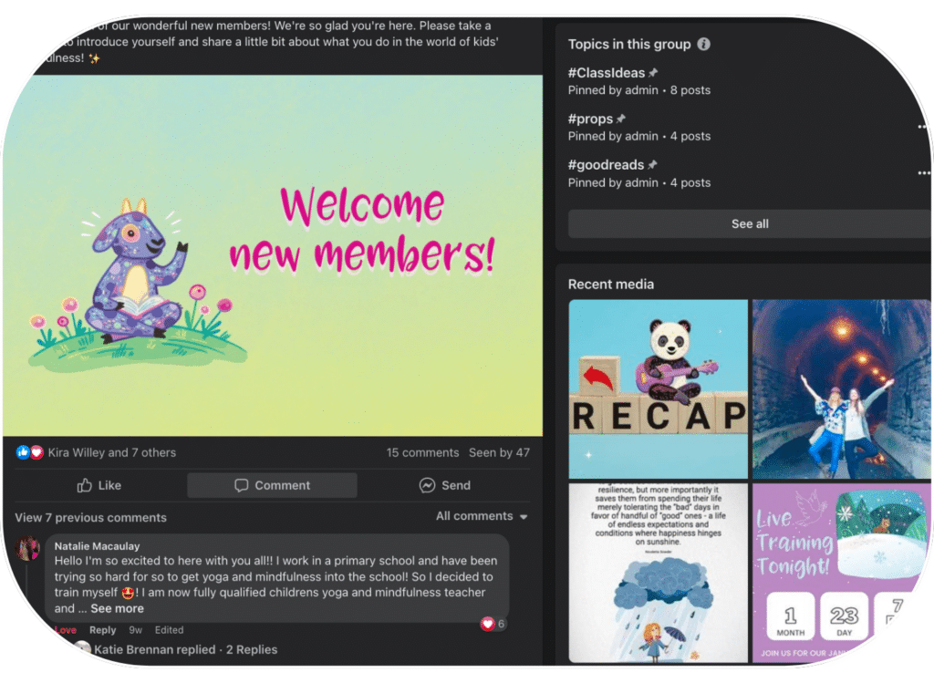Click the info icon beside Topics in this group
This screenshot has height=683, width=934.
point(703,44)
